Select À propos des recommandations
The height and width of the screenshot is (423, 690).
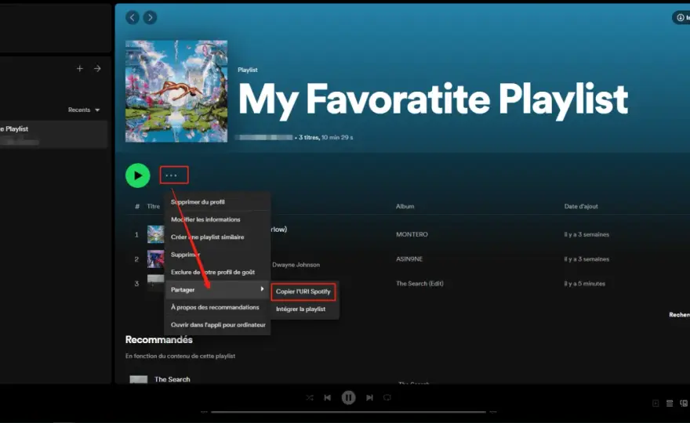point(217,307)
